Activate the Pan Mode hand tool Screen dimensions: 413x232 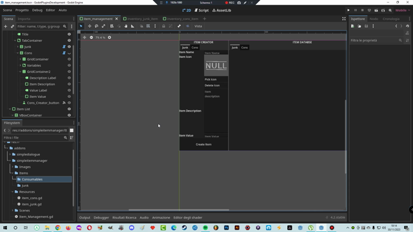coord(126,26)
